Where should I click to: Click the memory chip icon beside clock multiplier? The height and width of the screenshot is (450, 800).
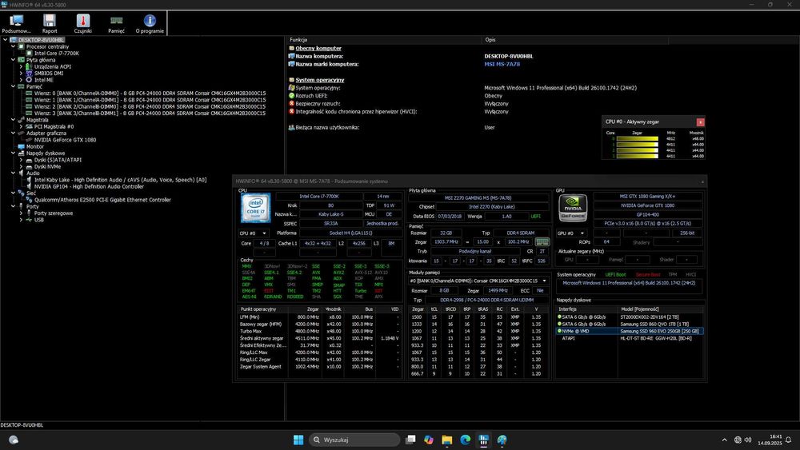(x=542, y=241)
